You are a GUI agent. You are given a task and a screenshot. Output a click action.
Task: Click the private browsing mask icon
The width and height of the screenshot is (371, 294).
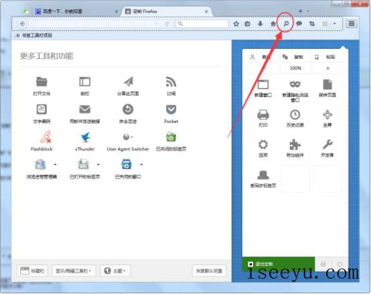[295, 84]
